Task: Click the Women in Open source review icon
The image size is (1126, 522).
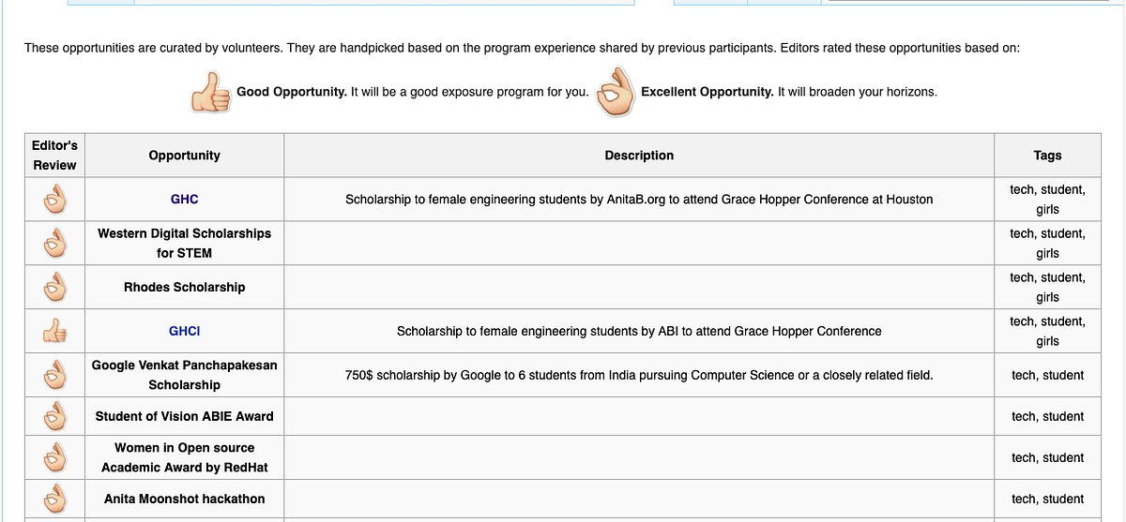Action: (x=55, y=457)
